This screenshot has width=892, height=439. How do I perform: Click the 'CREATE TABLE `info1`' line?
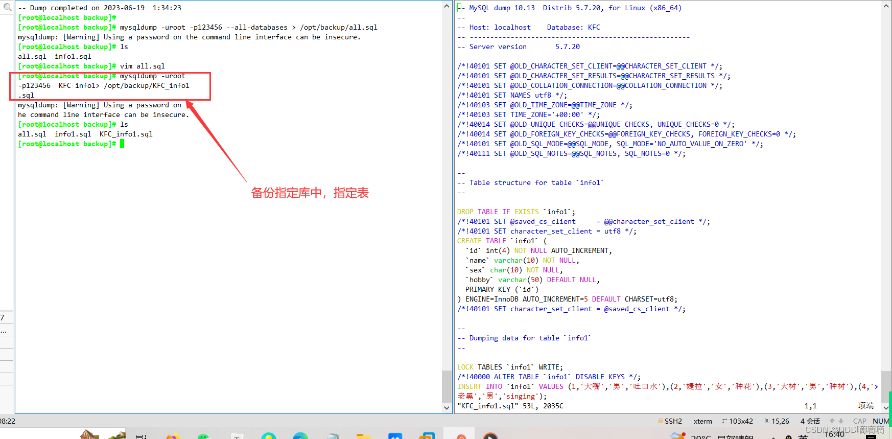(x=502, y=241)
